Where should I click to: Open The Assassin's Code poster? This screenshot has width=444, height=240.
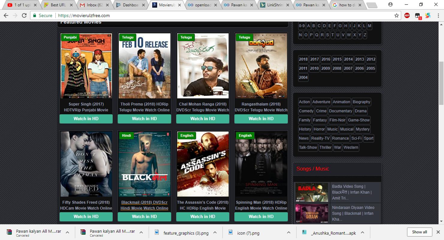pyautogui.click(x=203, y=164)
